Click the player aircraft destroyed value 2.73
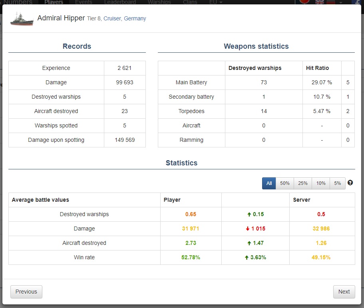 (191, 243)
